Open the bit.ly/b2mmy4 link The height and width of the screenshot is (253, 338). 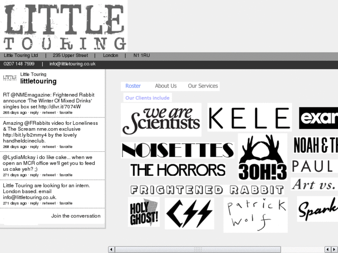[x=25, y=135]
